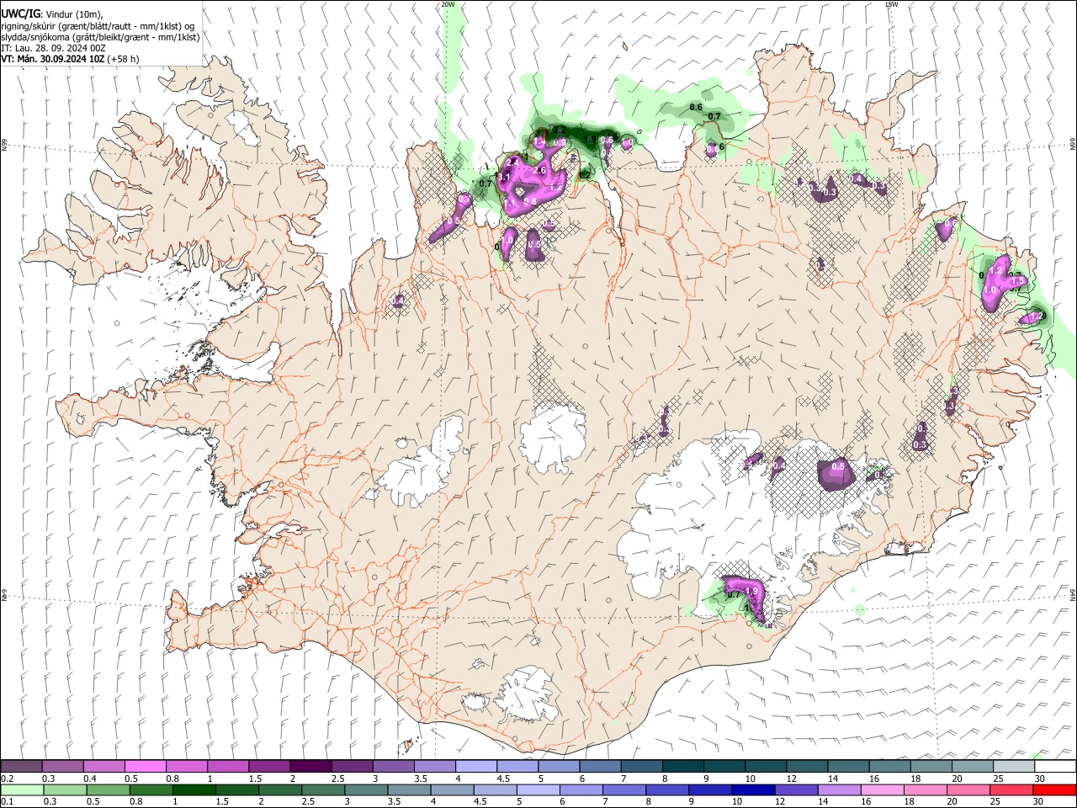The width and height of the screenshot is (1077, 808).
Task: Click the snow scale swatch between 6 and 7
Action: 599,767
